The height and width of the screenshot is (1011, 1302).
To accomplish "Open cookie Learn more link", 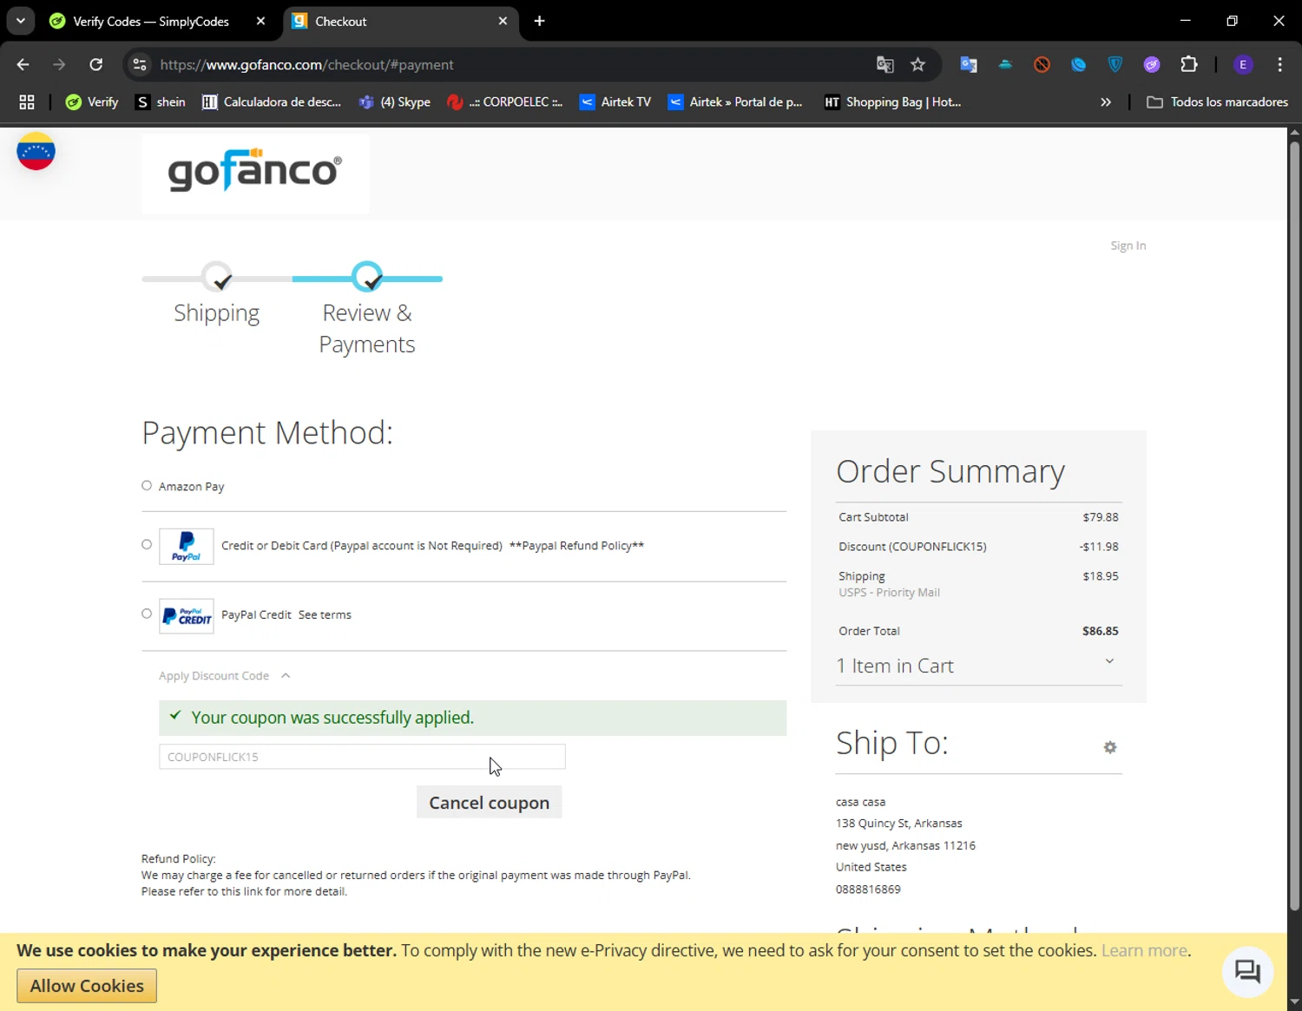I will [x=1144, y=950].
